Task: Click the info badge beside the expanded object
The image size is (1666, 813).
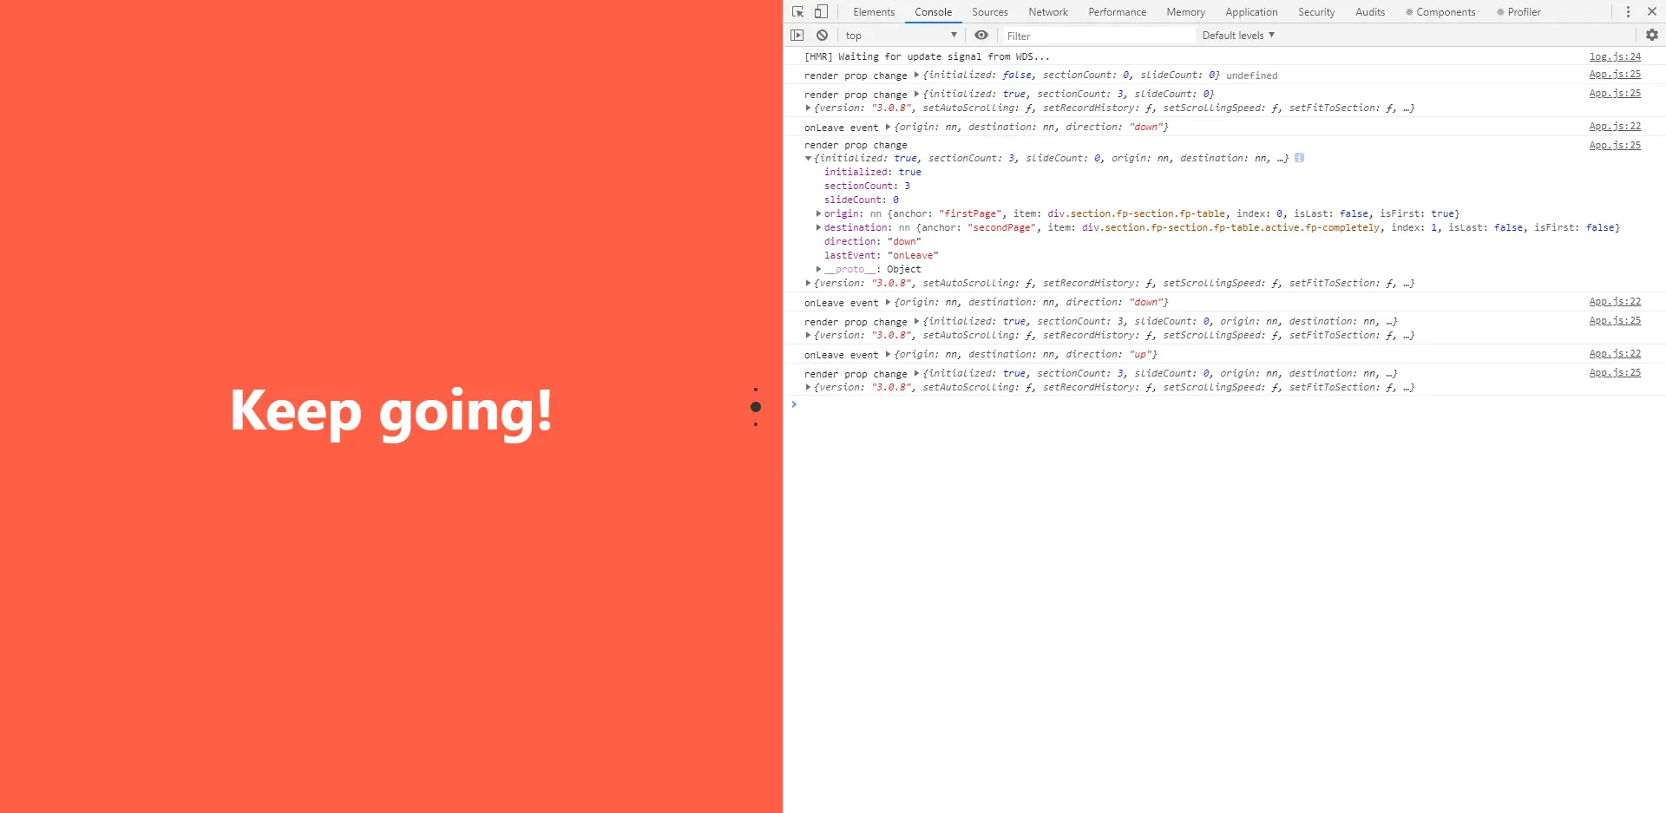Action: coord(1299,158)
